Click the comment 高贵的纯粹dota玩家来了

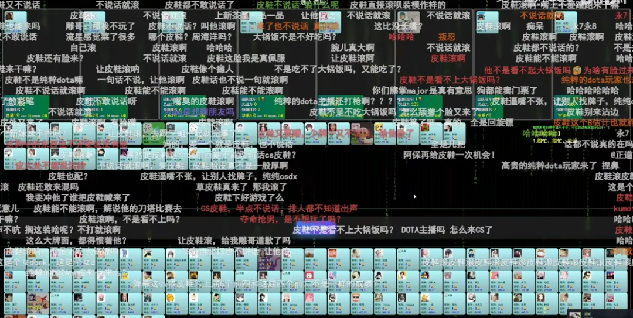549,166
